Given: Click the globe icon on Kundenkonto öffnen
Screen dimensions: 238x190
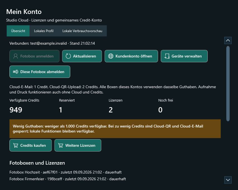Looking at the screenshot, I should 111,56.
